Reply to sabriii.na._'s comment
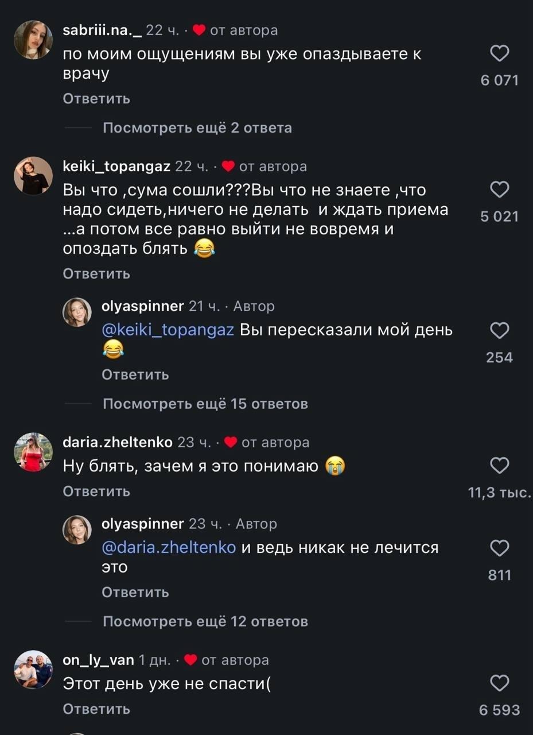Viewport: 533px width, 735px height. pos(96,99)
